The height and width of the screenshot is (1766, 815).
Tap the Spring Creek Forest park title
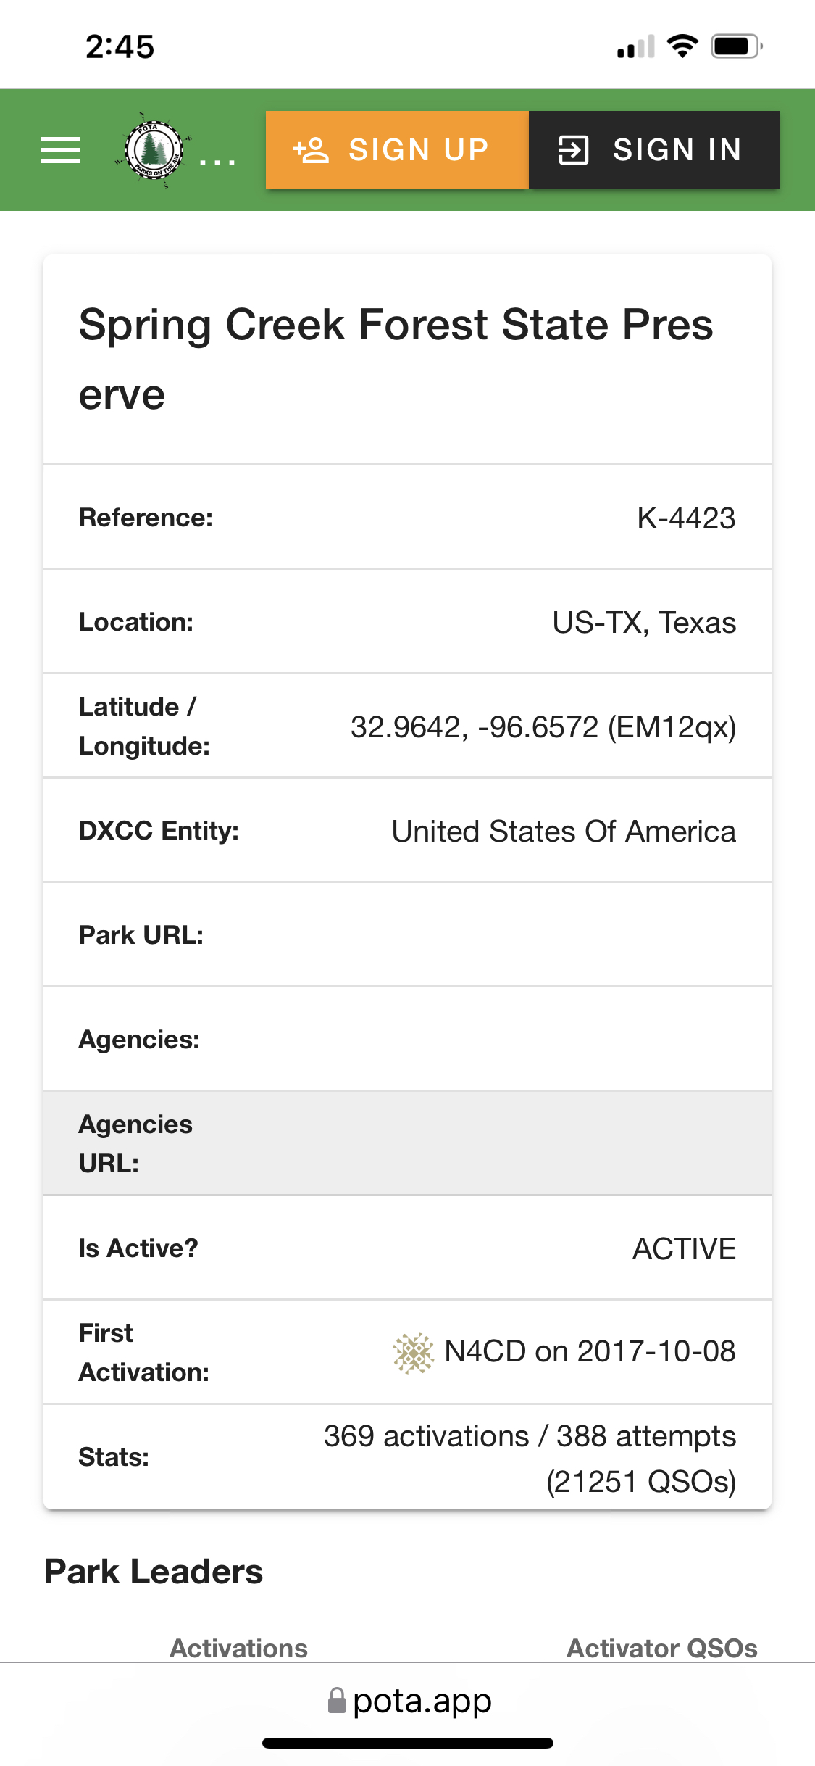point(396,359)
